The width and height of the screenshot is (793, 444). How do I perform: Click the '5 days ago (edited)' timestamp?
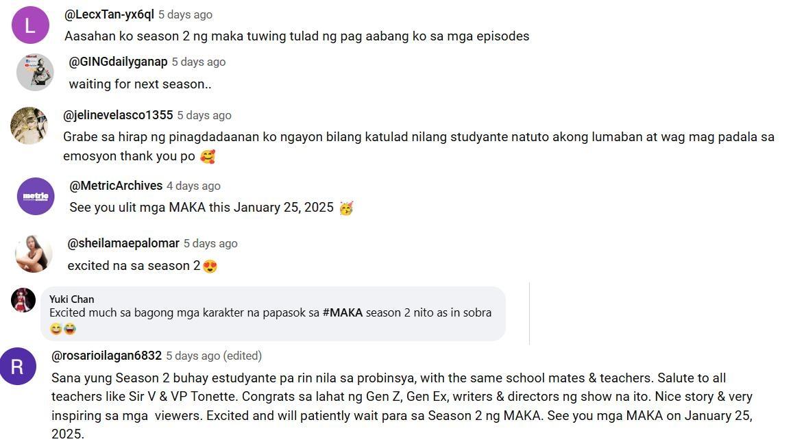(x=214, y=356)
